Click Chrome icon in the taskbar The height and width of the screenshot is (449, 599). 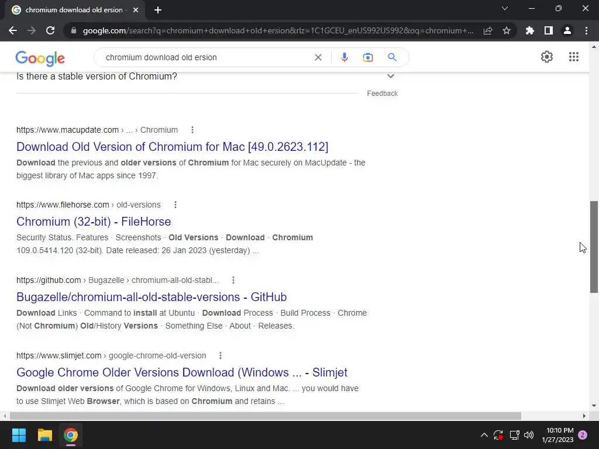(71, 435)
